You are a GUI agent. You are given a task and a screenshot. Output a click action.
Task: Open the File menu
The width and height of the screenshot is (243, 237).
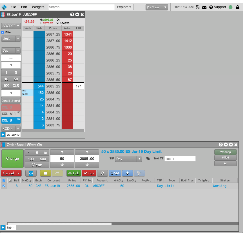13,7
